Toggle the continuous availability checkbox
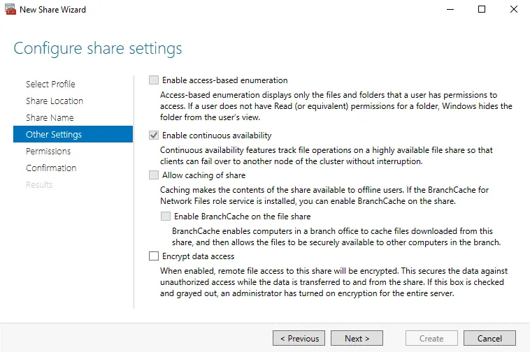Screen dimensions: 530x352 154,135
